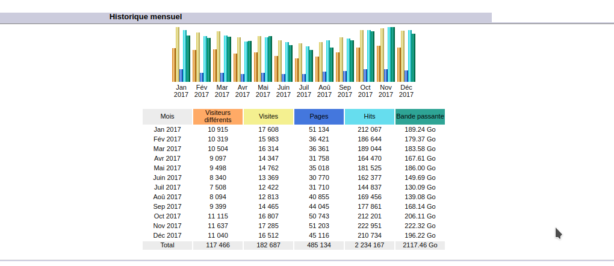Click the green Bande passante header
The image size is (614, 266).
pos(420,117)
